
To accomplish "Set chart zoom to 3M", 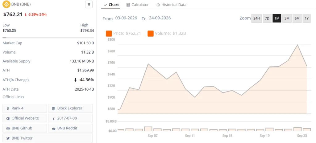I will coord(287,18).
